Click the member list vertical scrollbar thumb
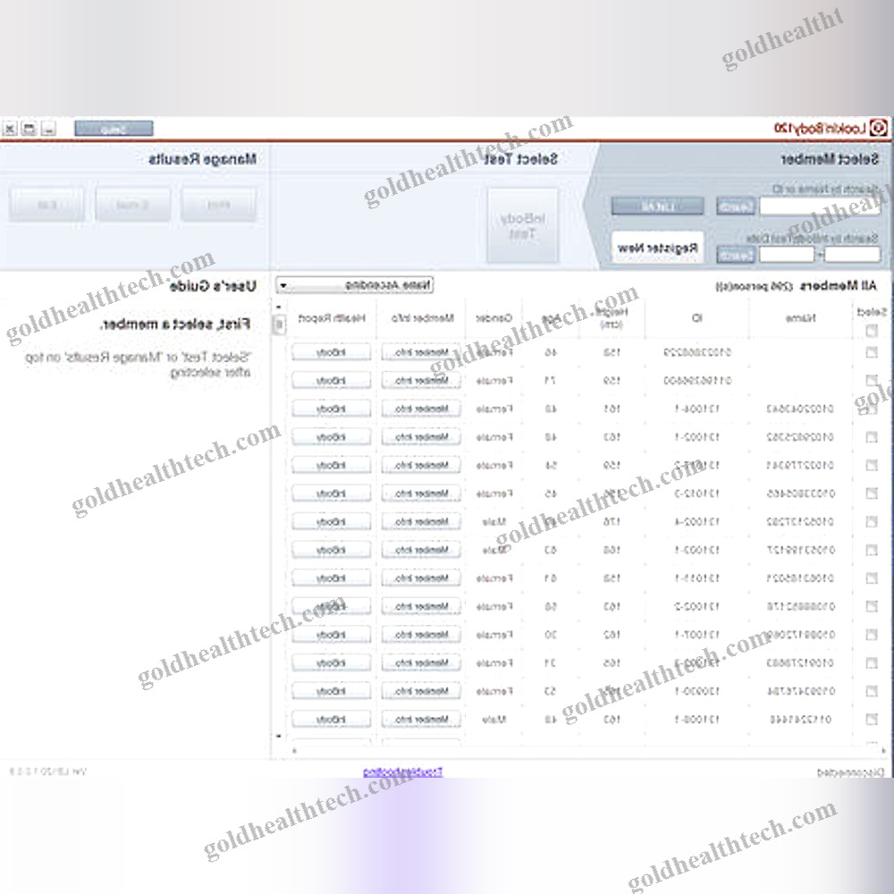Image resolution: width=894 pixels, height=894 pixels. coord(279,325)
